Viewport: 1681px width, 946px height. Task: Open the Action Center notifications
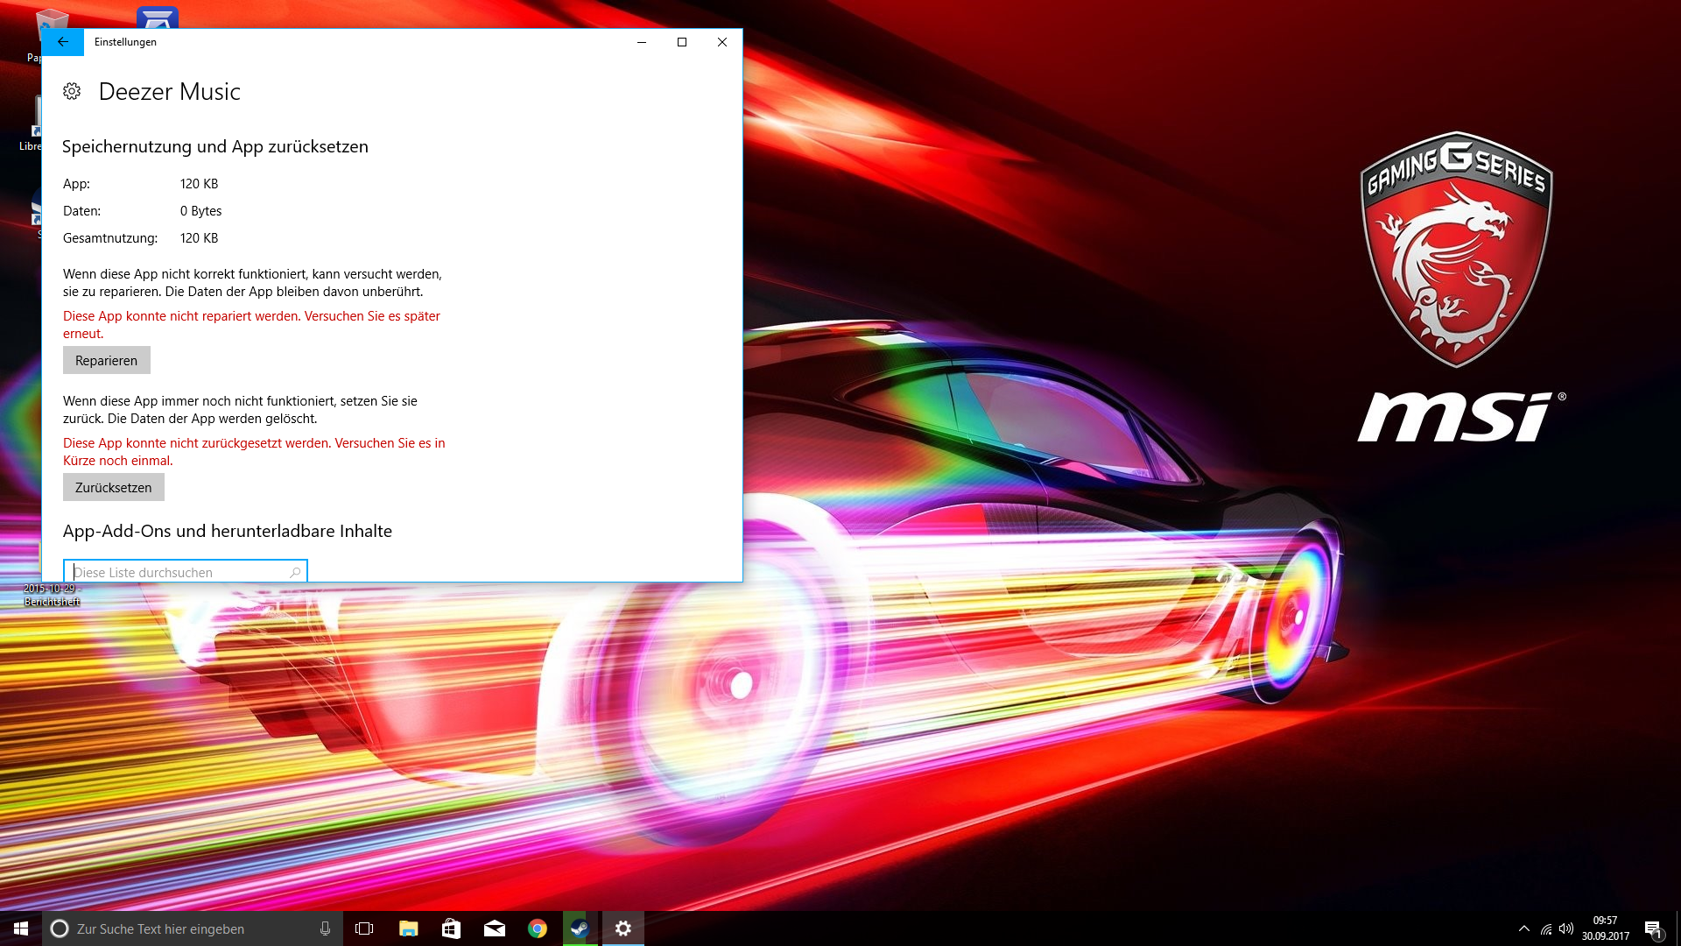tap(1653, 928)
